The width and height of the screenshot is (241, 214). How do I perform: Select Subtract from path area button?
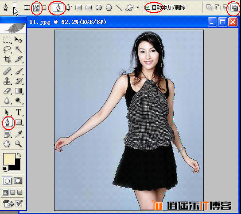click(x=218, y=7)
